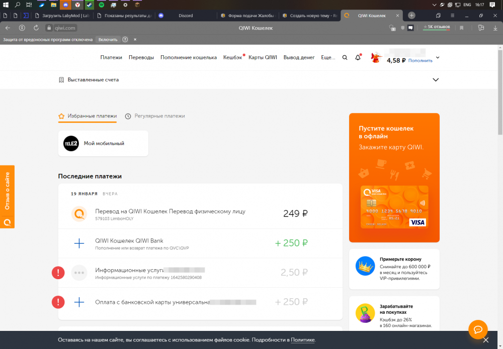Viewport: 503px width, 349px height.
Task: Click the error icon beside Информационные услуги
Action: [x=58, y=273]
